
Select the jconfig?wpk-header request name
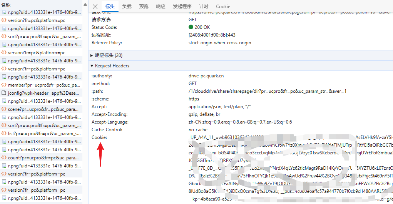[43, 93]
